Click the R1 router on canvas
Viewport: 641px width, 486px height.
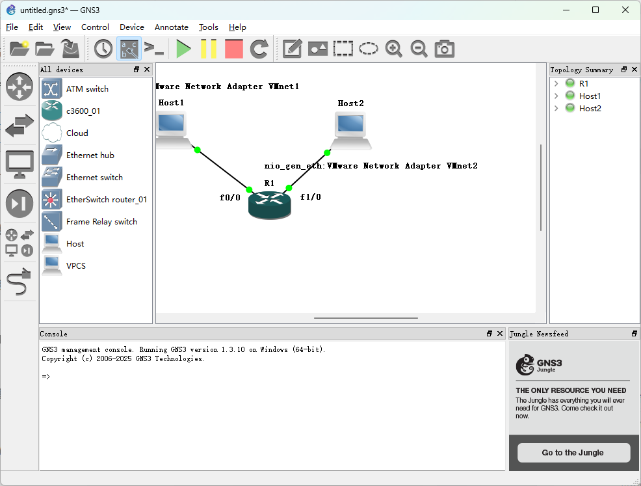[x=269, y=205]
